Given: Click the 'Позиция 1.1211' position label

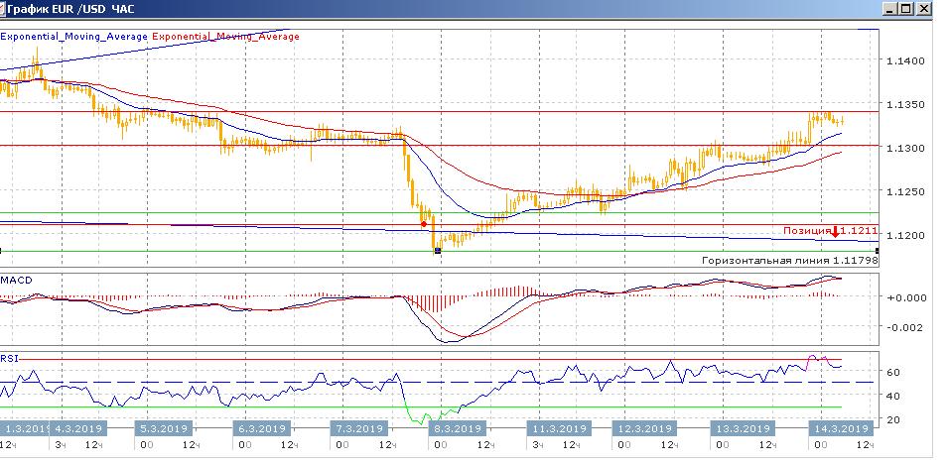Looking at the screenshot, I should click(x=805, y=230).
